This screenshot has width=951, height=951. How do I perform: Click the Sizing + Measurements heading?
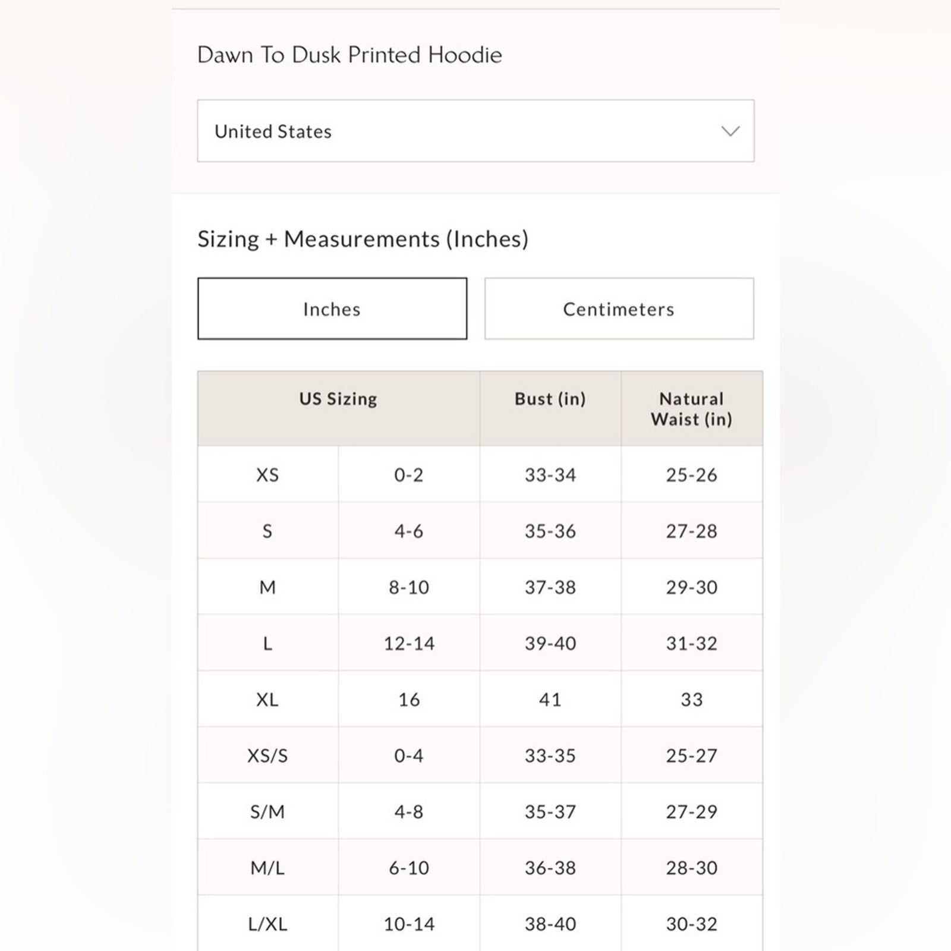point(363,239)
